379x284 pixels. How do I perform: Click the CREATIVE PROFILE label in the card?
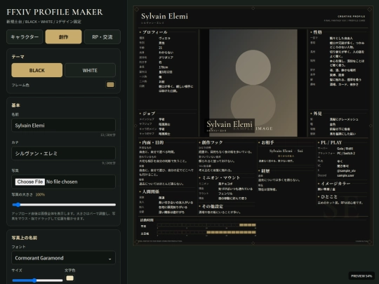click(351, 16)
